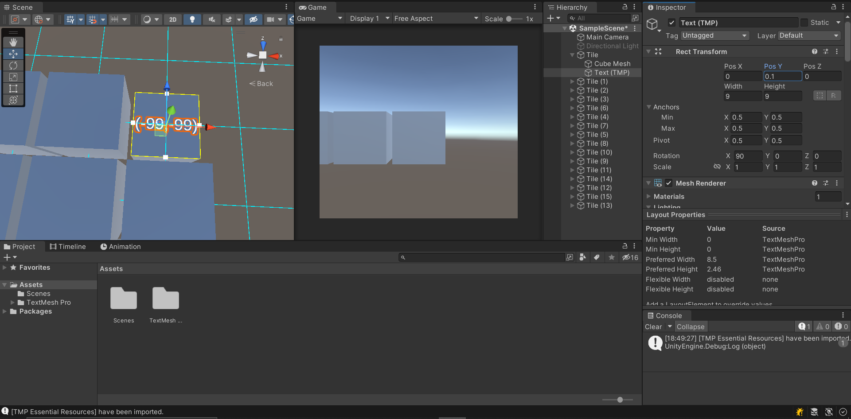Viewport: 851px width, 419px height.
Task: Toggle the constrained proportions link icon for Scale
Action: pyautogui.click(x=717, y=167)
